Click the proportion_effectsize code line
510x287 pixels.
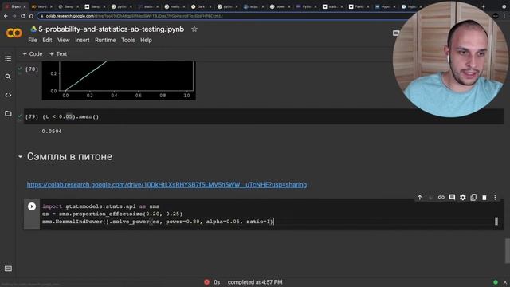(112, 214)
